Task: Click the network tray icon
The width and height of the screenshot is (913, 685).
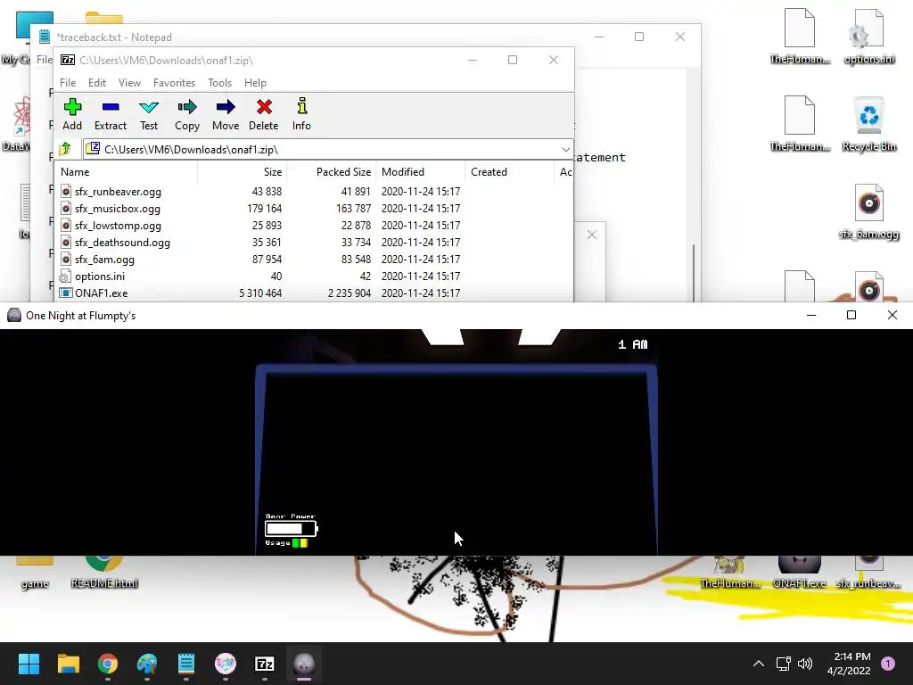Action: click(783, 664)
